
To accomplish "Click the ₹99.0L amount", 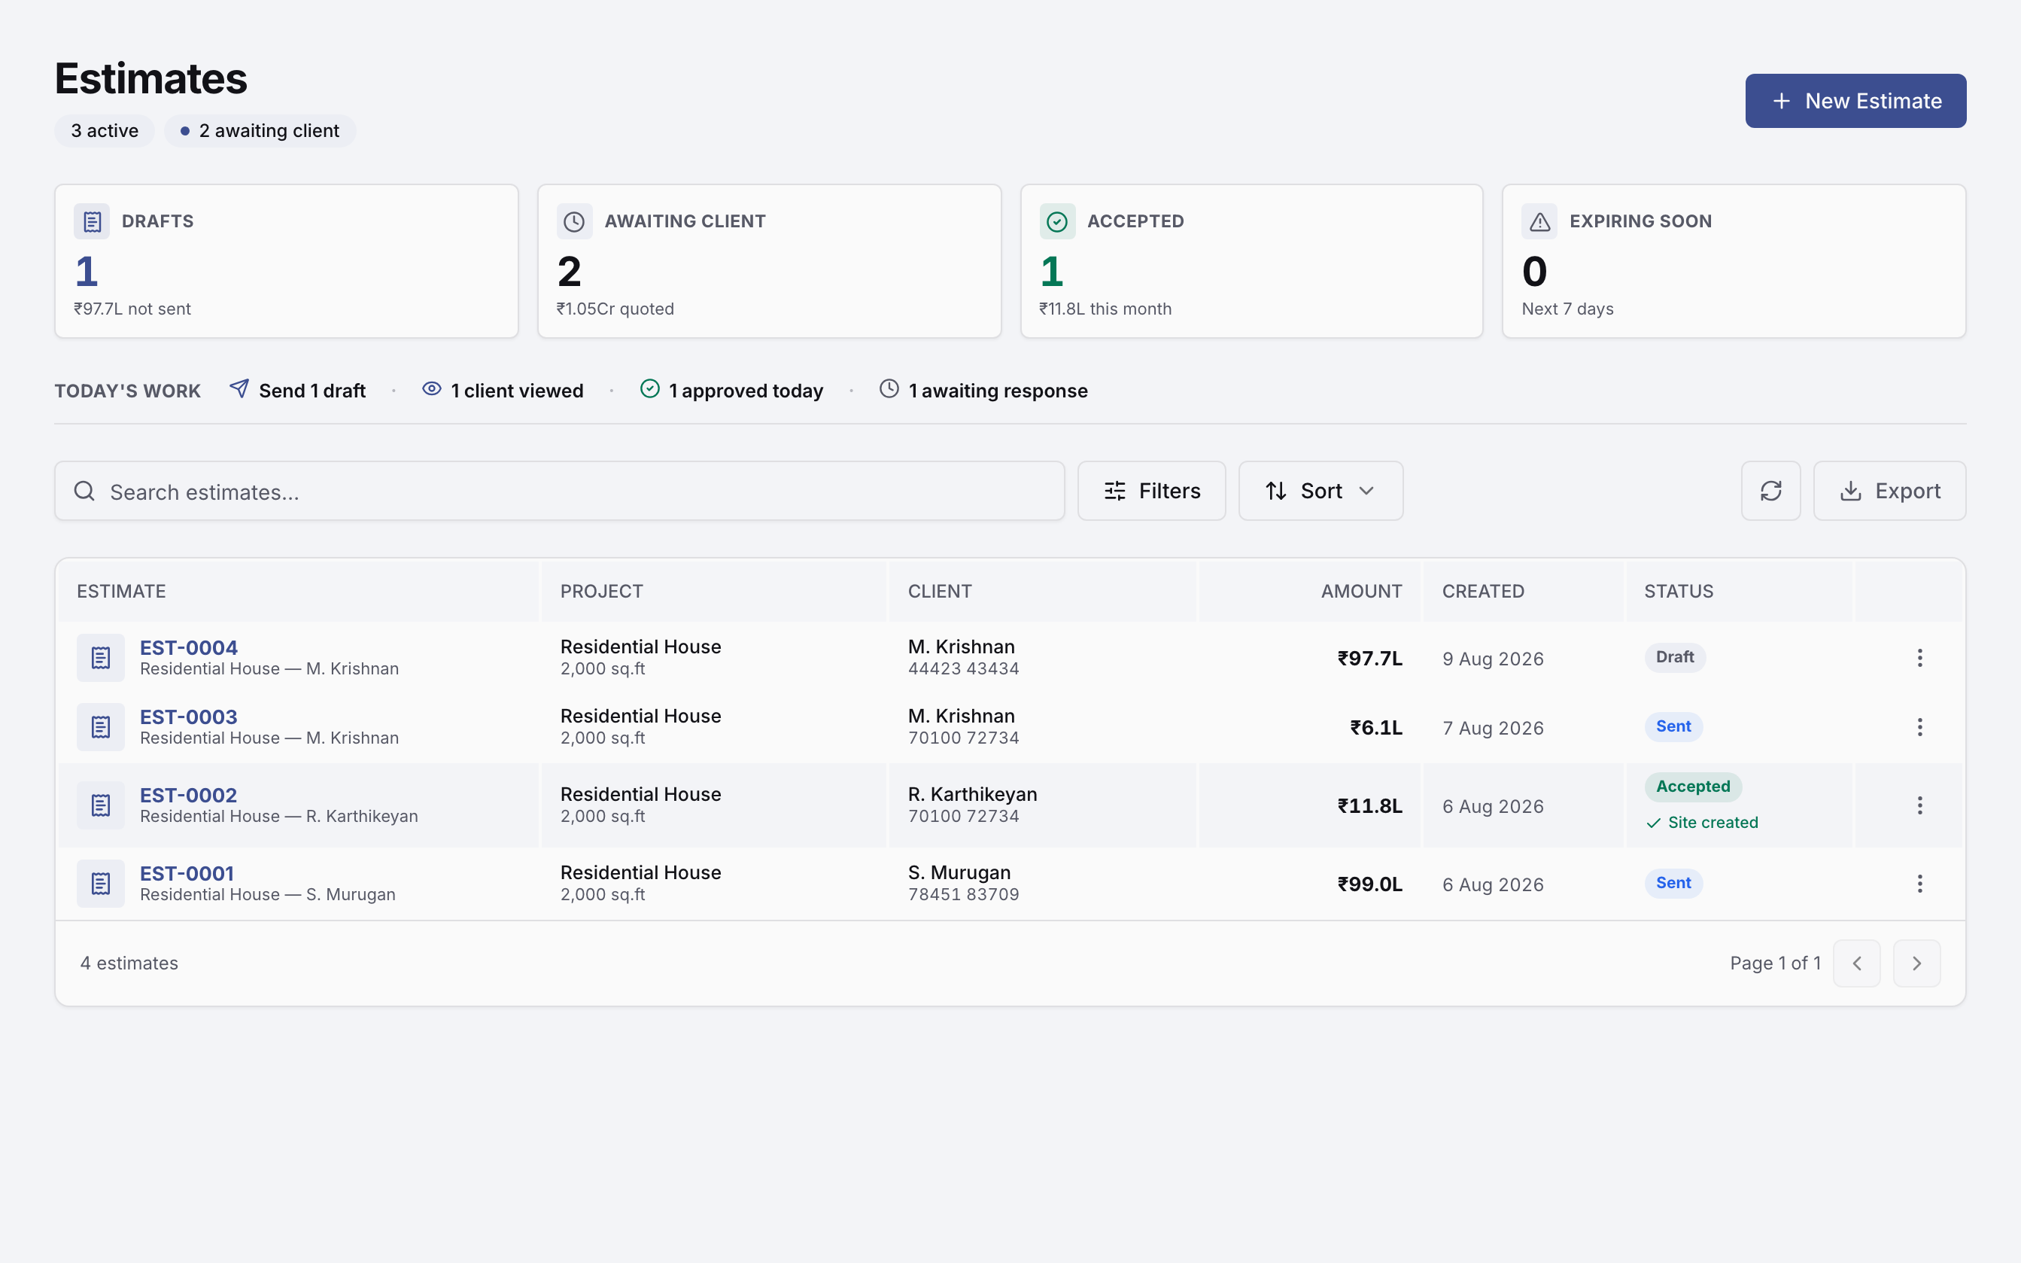I will click(x=1369, y=884).
